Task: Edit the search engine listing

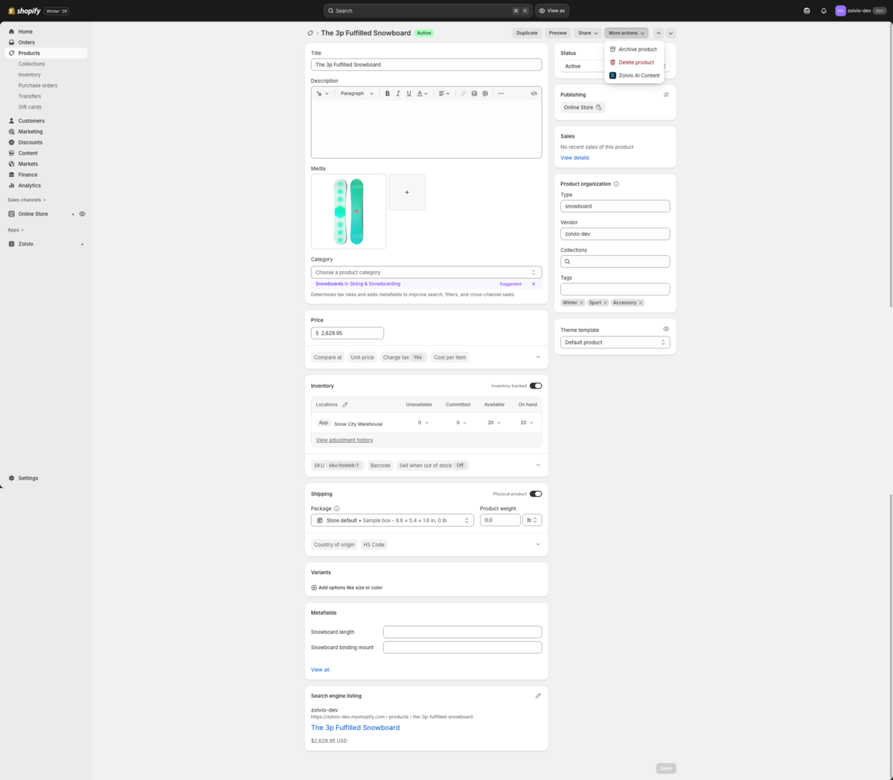Action: pos(538,695)
